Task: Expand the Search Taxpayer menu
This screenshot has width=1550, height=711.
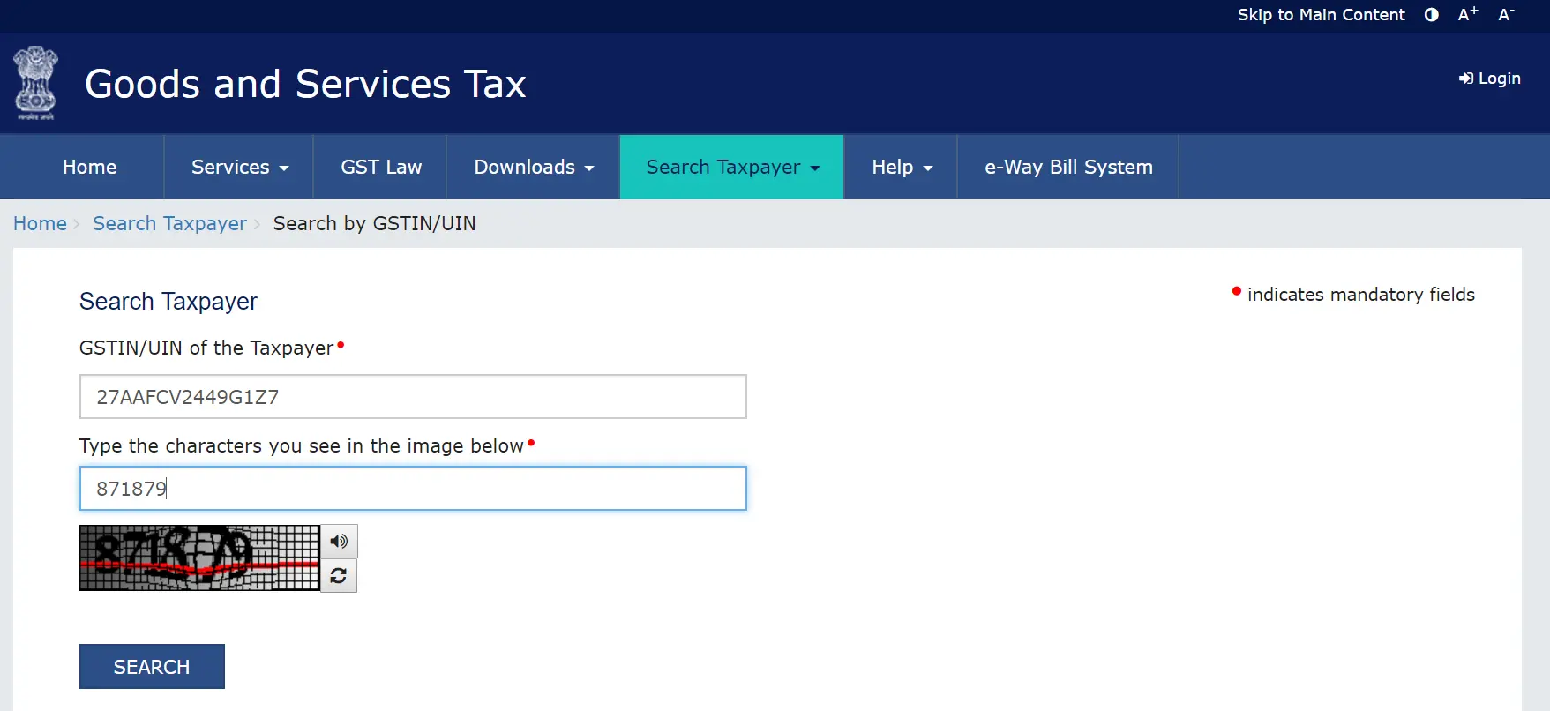Action: click(732, 168)
